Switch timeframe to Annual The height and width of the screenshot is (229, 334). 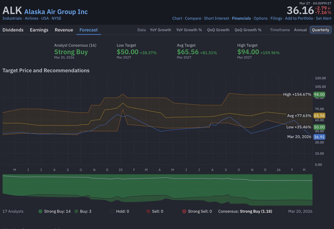click(x=300, y=30)
